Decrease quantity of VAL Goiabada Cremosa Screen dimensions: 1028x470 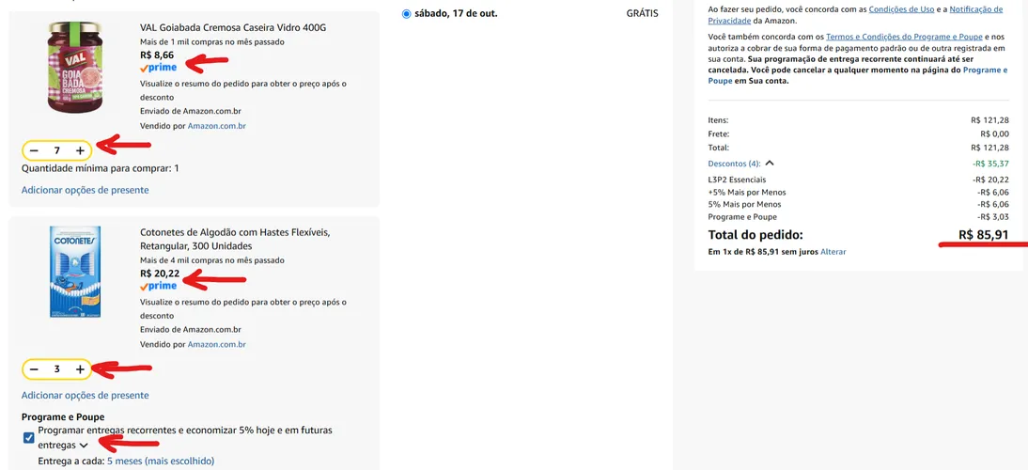[x=34, y=150]
